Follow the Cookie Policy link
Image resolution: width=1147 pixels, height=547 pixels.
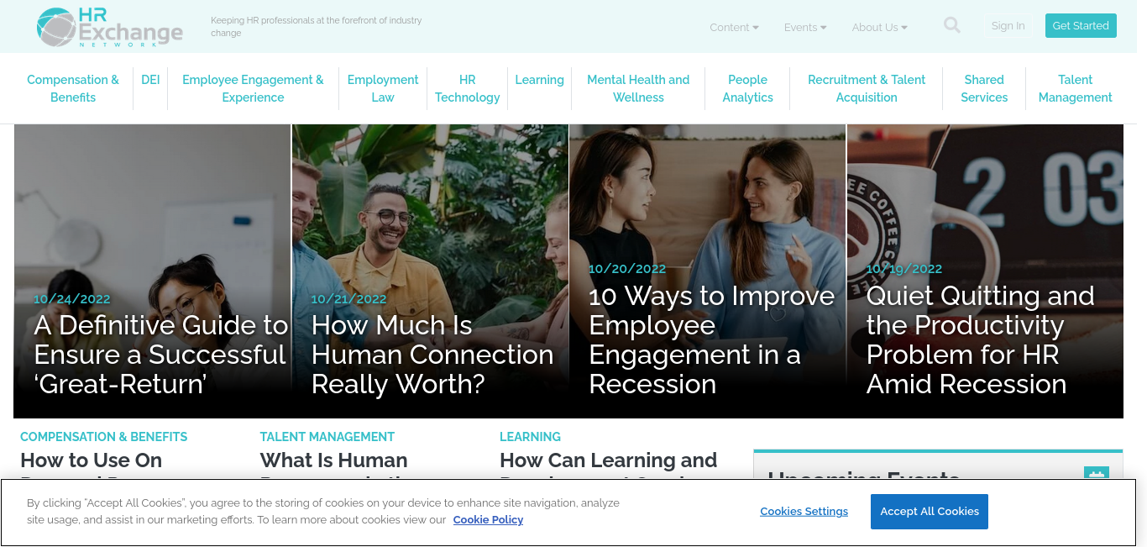[488, 520]
